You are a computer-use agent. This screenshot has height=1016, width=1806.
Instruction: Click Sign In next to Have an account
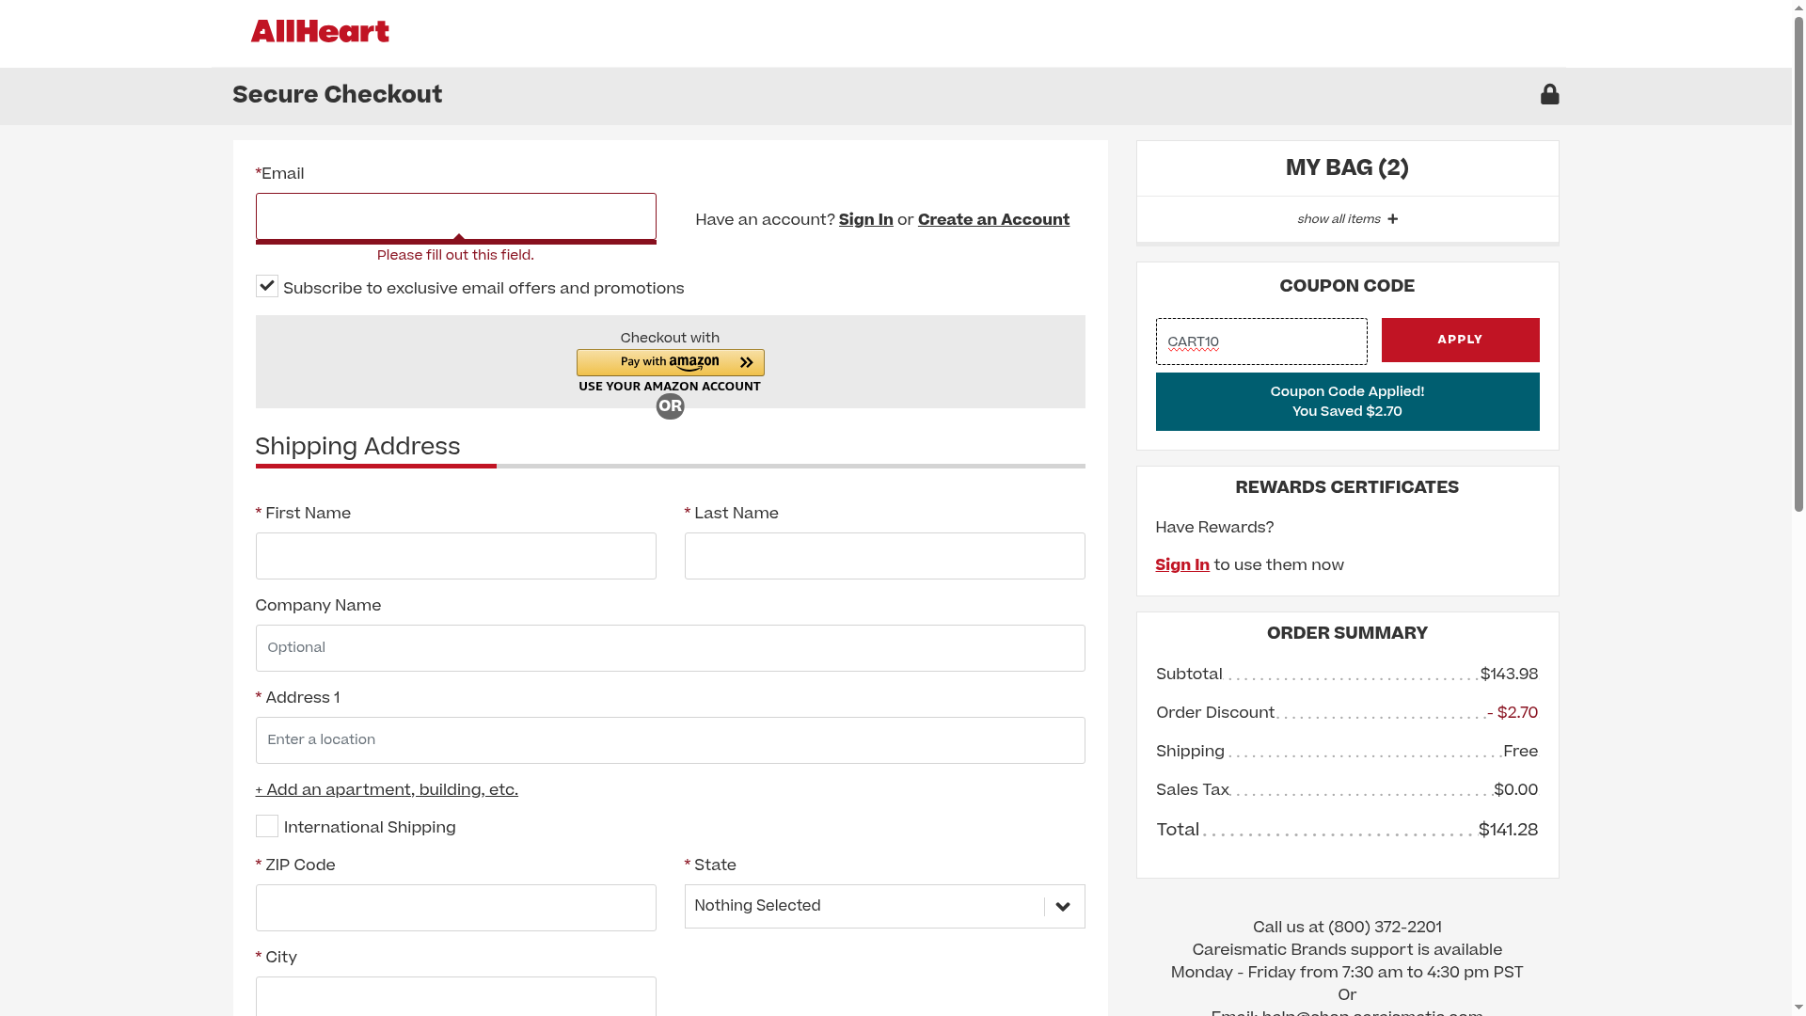[x=865, y=219]
